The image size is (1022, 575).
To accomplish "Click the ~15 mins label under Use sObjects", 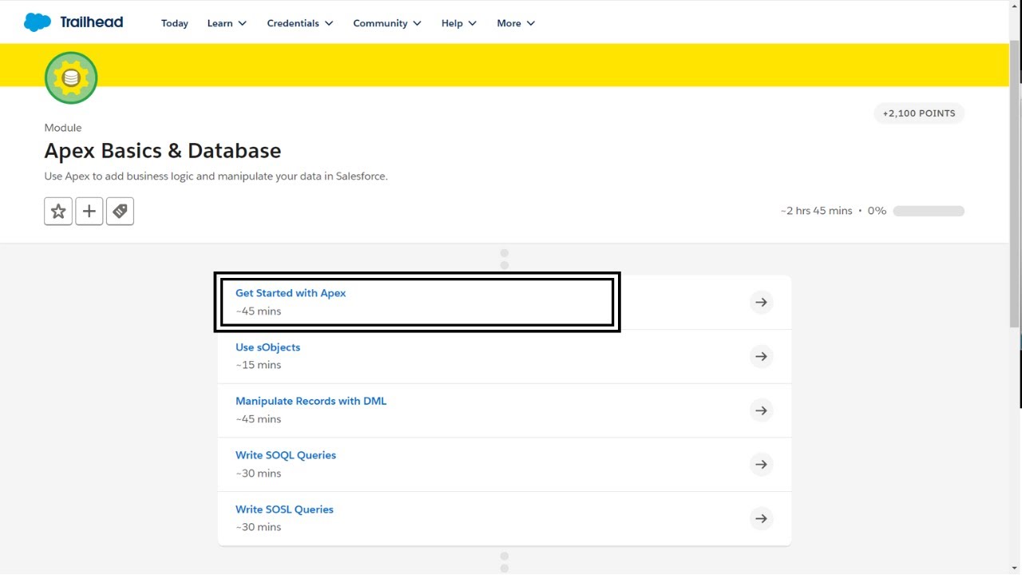I will (259, 365).
